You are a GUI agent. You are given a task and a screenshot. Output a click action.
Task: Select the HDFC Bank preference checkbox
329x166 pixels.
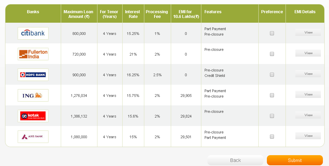click(272, 75)
